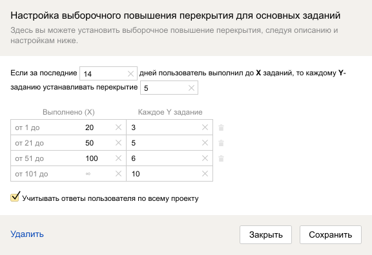Click the Удалить link
The image size is (372, 255).
coord(27,234)
